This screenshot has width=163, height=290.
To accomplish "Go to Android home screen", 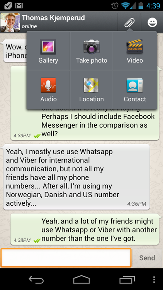I will [81, 280].
